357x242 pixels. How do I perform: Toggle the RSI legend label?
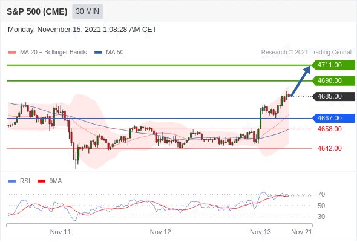tap(25, 181)
